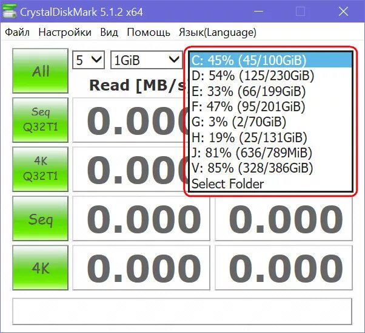Click the Read [MB/s] column header

[138, 85]
